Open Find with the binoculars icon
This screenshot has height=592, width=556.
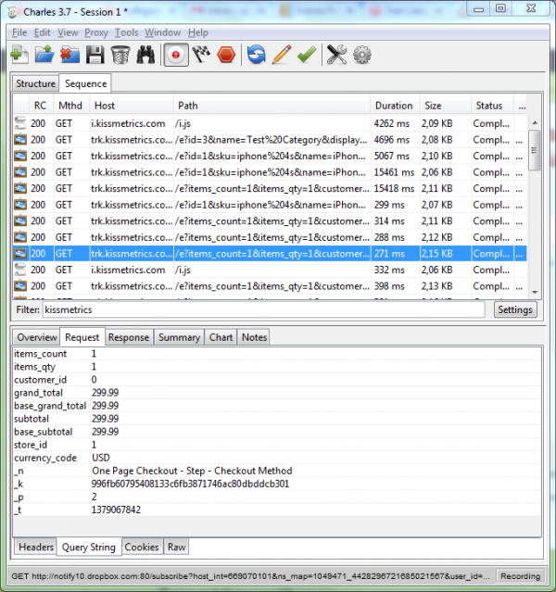[x=145, y=55]
